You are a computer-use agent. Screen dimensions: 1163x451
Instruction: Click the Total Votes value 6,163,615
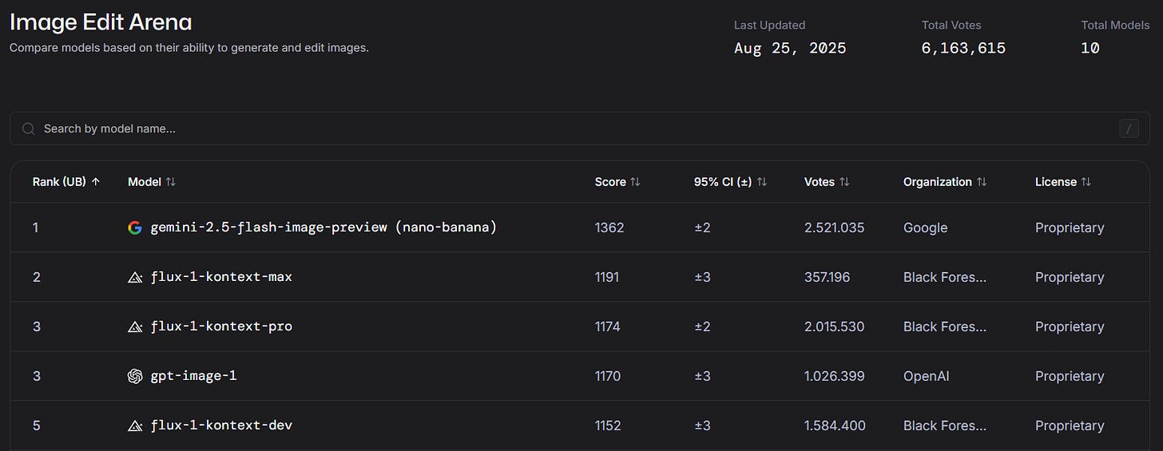[x=963, y=48]
